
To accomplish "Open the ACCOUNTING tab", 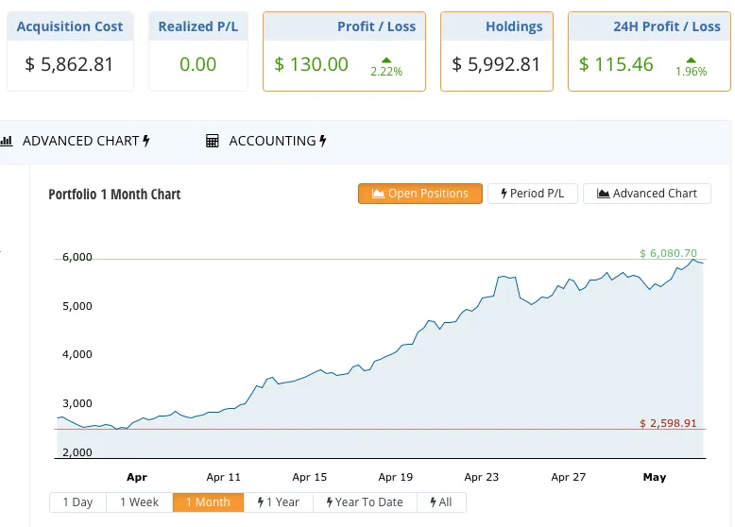I will pyautogui.click(x=266, y=141).
